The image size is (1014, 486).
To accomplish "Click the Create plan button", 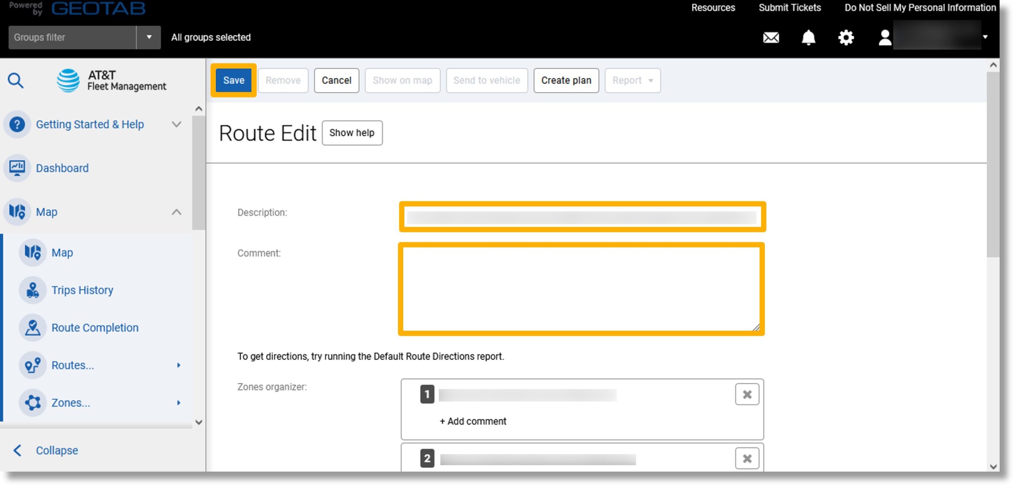I will [566, 80].
